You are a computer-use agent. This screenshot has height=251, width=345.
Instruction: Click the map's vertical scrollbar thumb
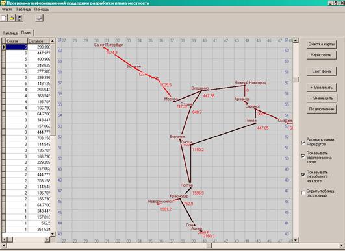click(x=296, y=79)
